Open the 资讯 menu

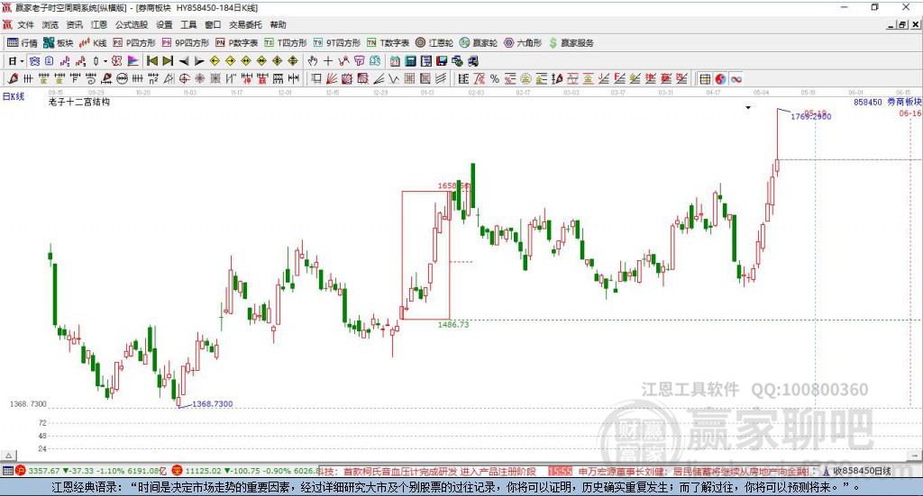74,24
